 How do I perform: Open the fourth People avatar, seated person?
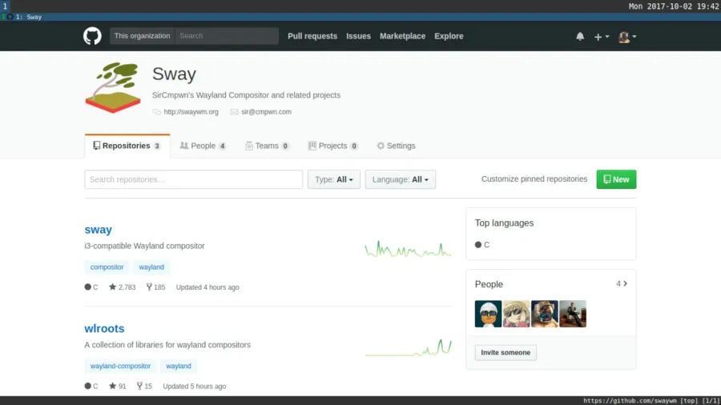click(573, 314)
